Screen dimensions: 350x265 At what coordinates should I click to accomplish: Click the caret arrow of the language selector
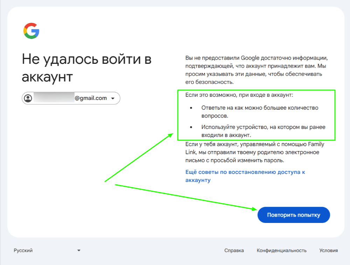79,250
